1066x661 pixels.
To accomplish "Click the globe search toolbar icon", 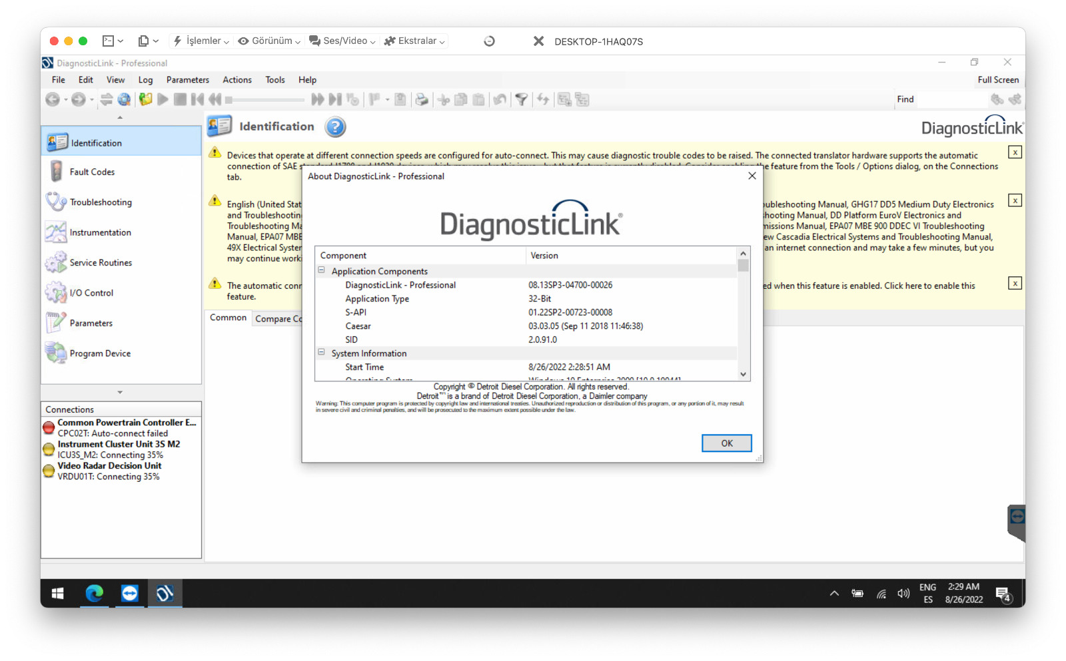I will click(124, 99).
